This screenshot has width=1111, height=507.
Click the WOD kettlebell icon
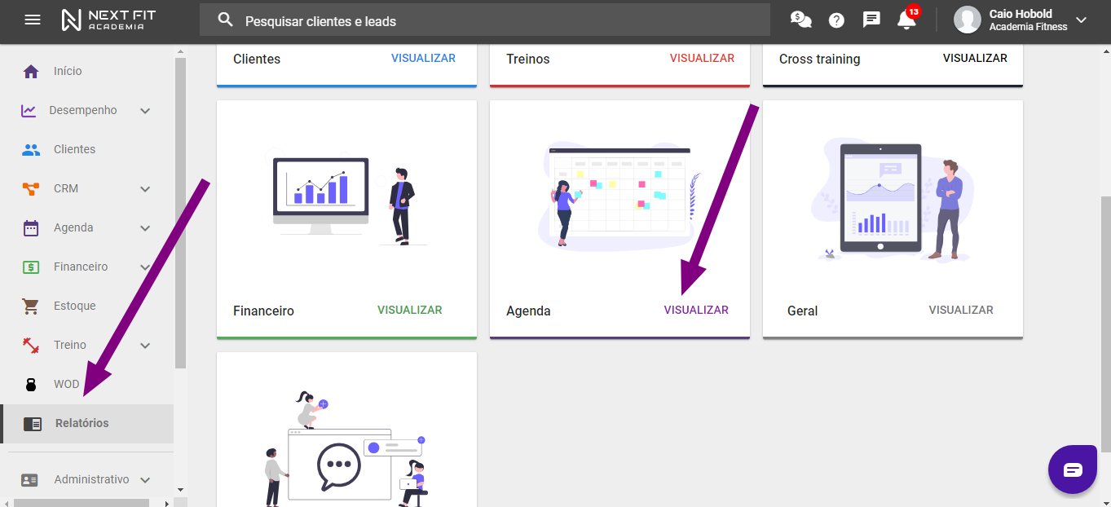[31, 385]
